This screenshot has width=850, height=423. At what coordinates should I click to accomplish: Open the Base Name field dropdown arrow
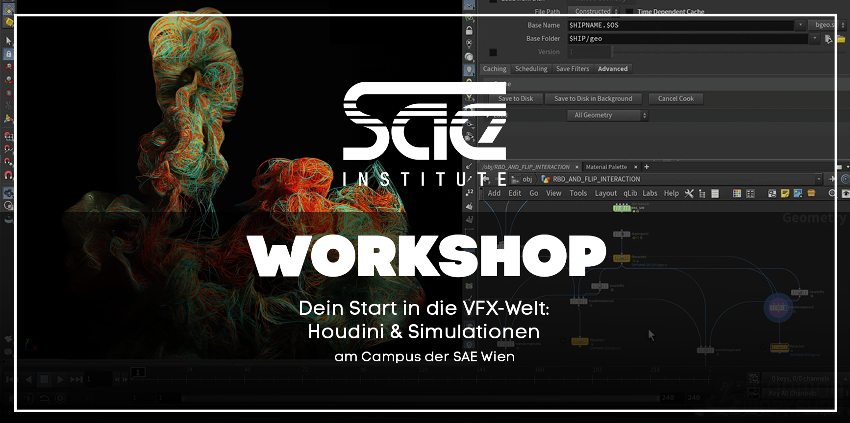pos(800,25)
